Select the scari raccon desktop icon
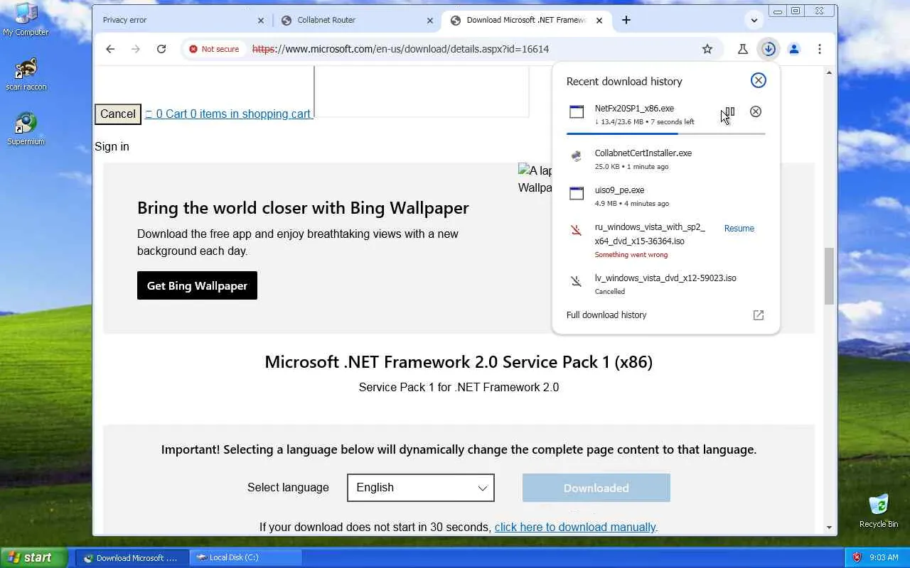 pyautogui.click(x=26, y=74)
